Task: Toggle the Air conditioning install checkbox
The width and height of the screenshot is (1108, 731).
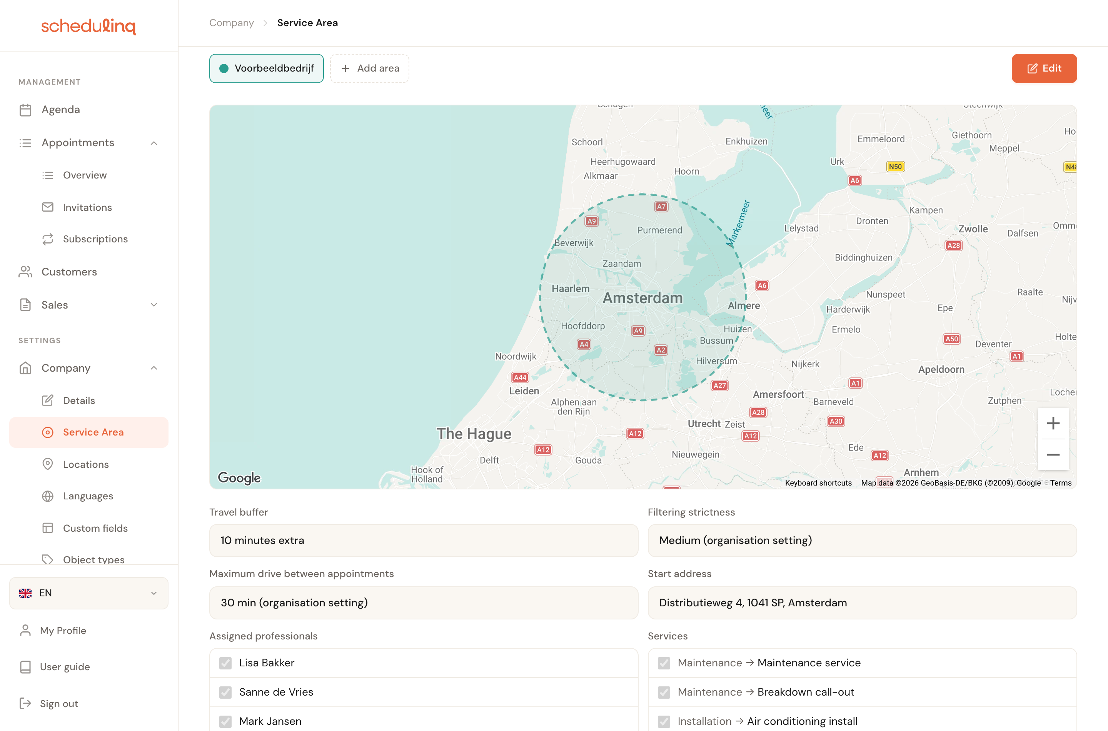Action: pos(664,722)
